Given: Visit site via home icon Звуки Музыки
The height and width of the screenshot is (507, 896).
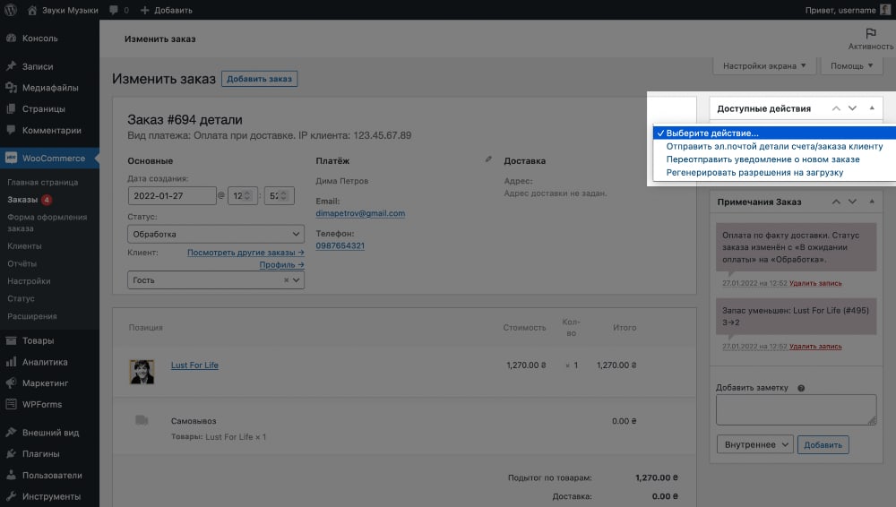Looking at the screenshot, I should [63, 10].
